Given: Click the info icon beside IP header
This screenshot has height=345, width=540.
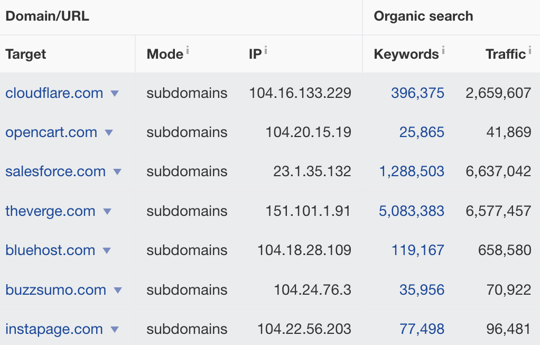Looking at the screenshot, I should pyautogui.click(x=265, y=50).
